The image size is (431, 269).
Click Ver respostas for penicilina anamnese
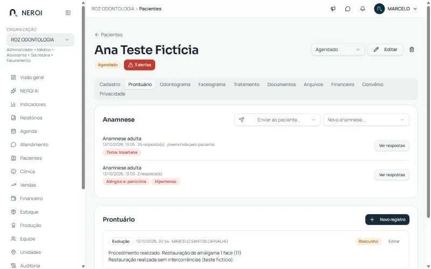click(x=392, y=175)
